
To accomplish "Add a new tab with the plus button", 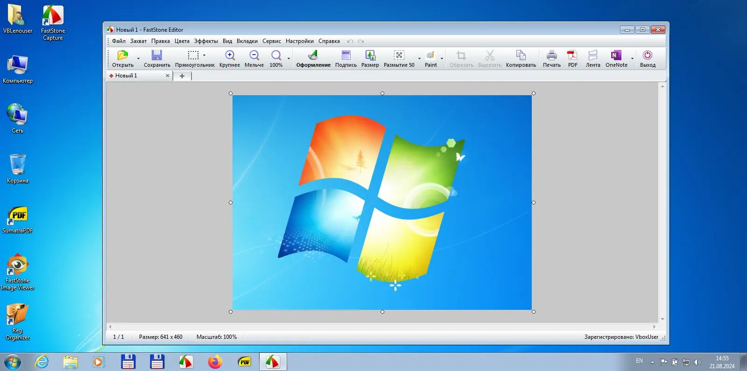I will click(182, 76).
